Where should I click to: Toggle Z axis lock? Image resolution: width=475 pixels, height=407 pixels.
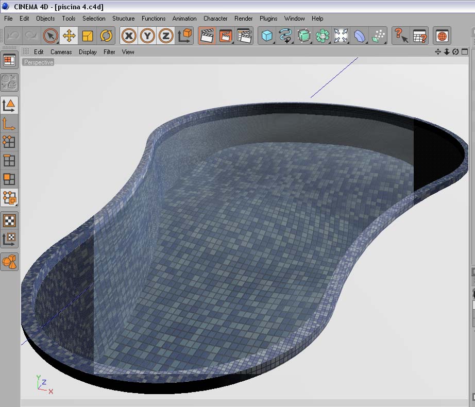pos(166,36)
